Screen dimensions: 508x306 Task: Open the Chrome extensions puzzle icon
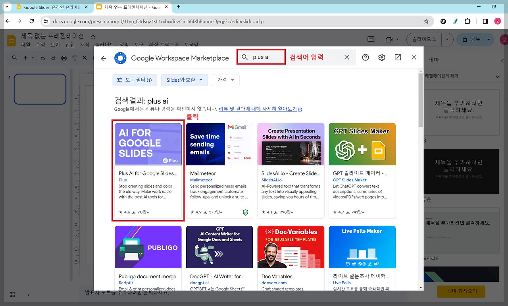tap(468, 21)
